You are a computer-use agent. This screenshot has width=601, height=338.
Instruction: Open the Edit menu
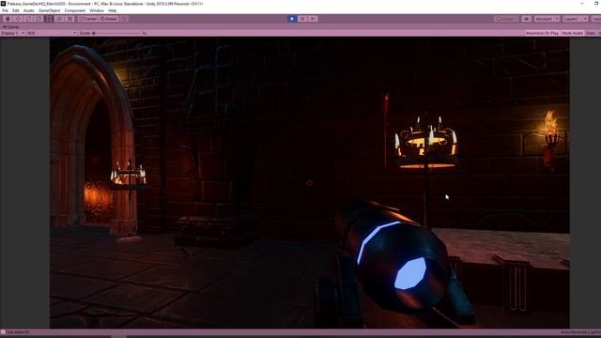coord(16,10)
